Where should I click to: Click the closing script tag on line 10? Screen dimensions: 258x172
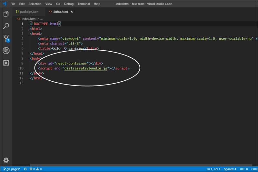(x=120, y=68)
